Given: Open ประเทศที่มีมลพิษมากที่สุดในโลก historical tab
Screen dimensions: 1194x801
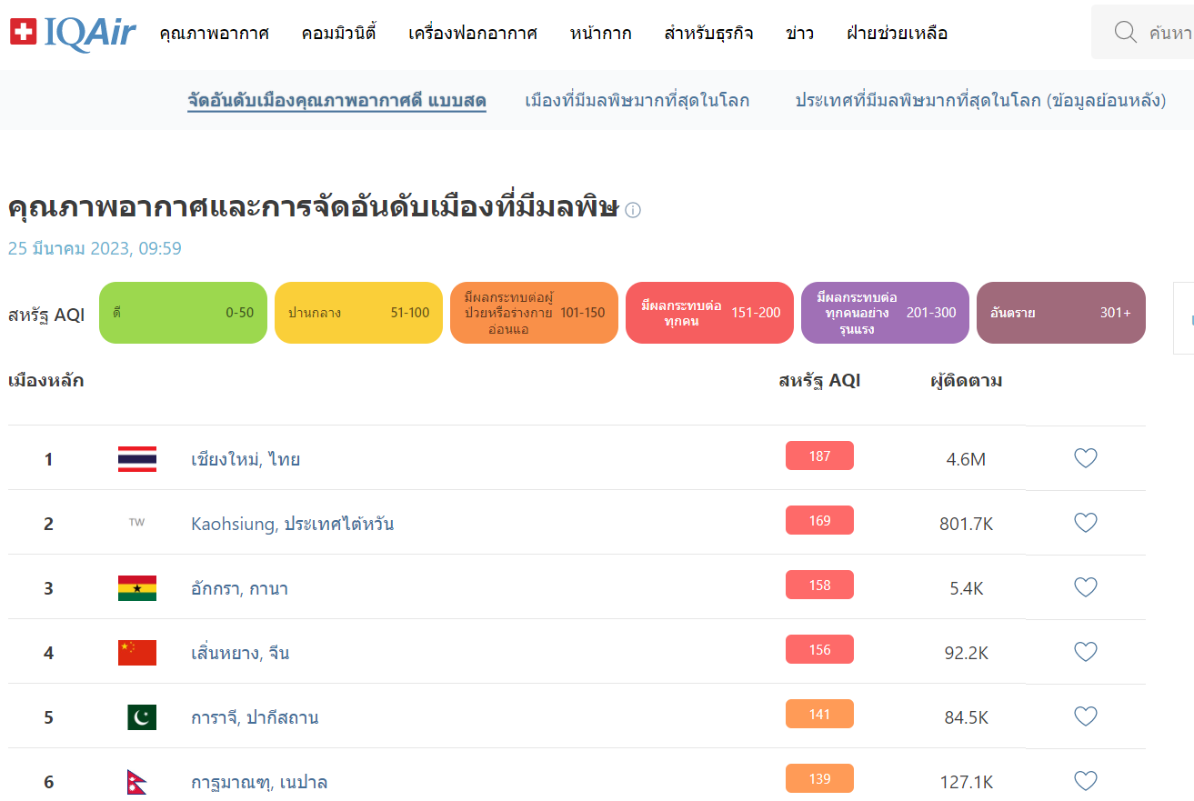Looking at the screenshot, I should (980, 101).
